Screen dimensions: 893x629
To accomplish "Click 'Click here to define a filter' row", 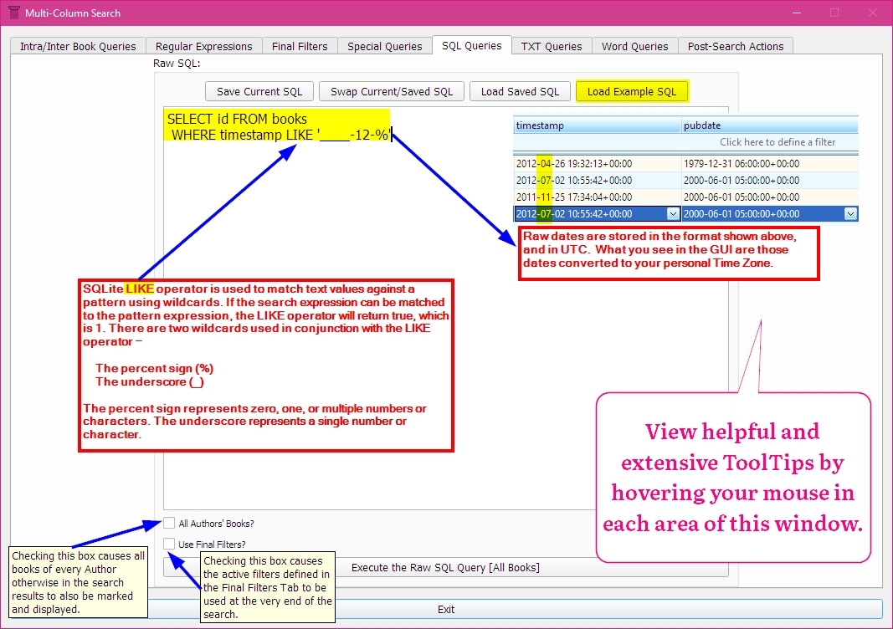I will click(685, 142).
